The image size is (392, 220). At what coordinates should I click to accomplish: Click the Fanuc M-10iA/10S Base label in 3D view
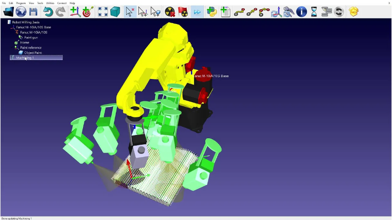point(211,76)
